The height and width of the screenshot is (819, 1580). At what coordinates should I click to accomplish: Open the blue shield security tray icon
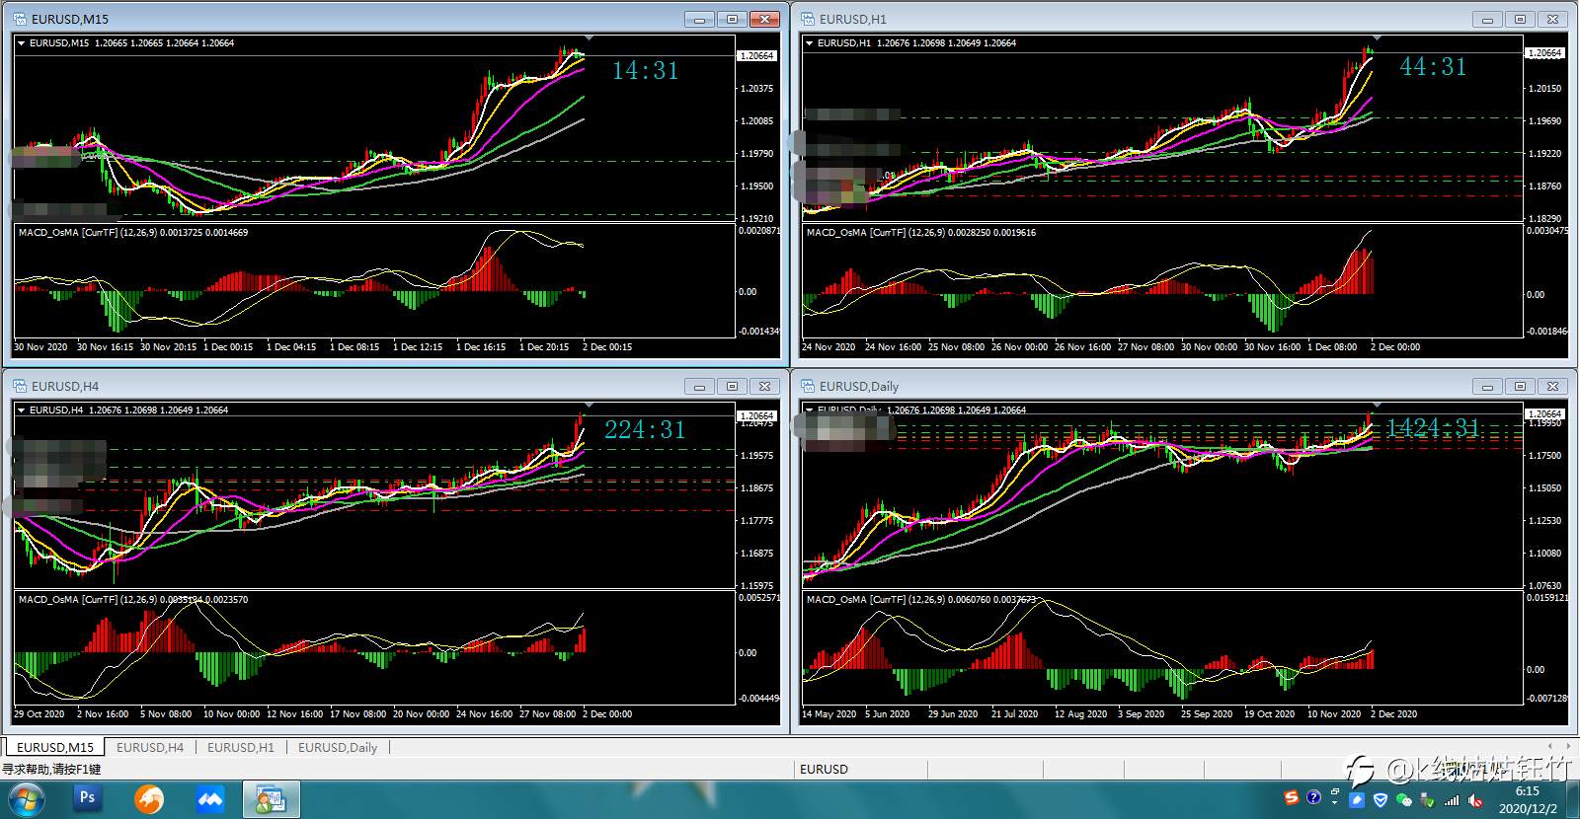coord(1381,800)
